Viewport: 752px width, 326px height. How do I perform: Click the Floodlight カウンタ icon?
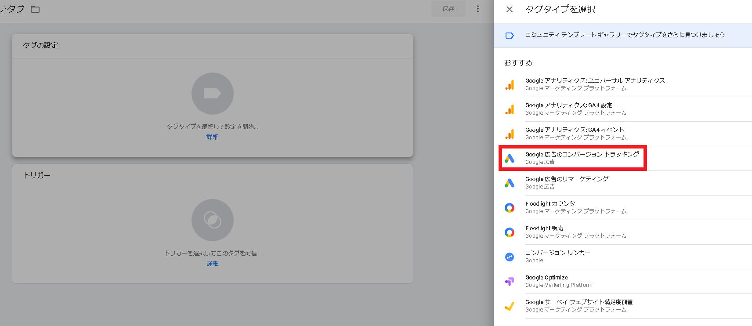pyautogui.click(x=510, y=208)
